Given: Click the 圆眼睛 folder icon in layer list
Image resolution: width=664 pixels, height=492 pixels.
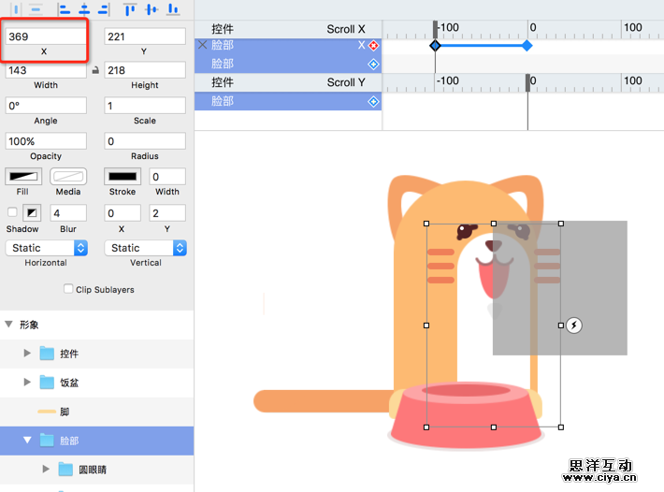Looking at the screenshot, I should click(65, 470).
